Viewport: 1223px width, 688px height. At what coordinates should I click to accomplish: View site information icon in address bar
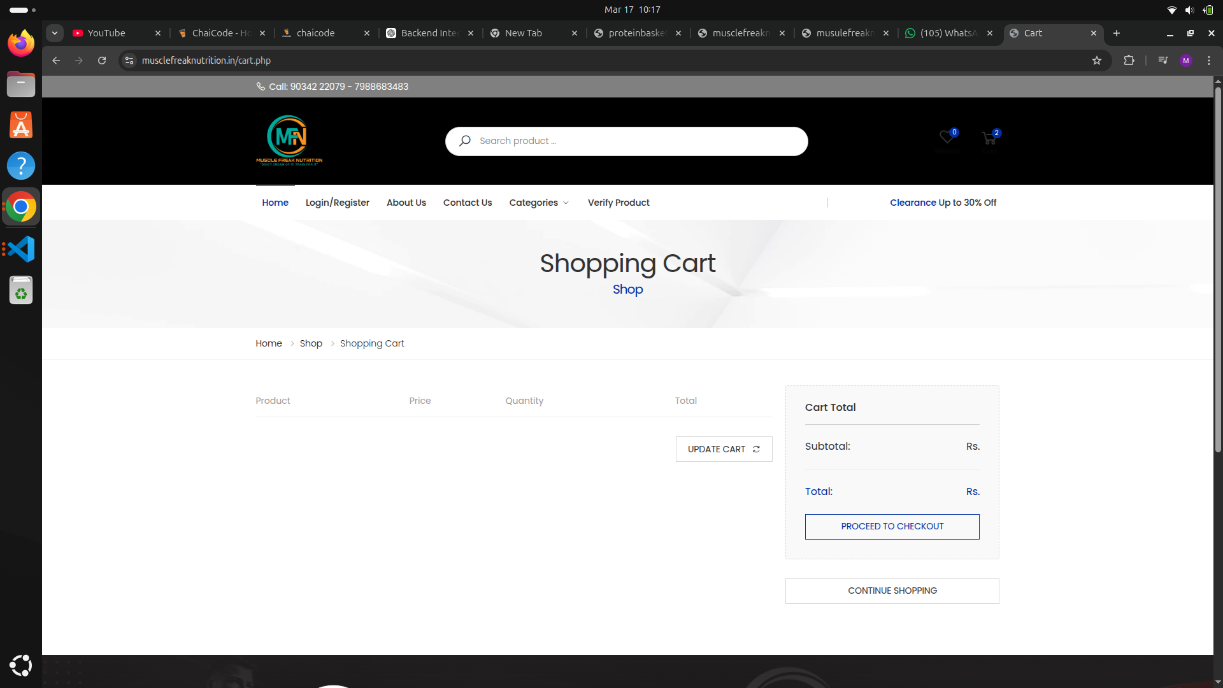click(129, 61)
